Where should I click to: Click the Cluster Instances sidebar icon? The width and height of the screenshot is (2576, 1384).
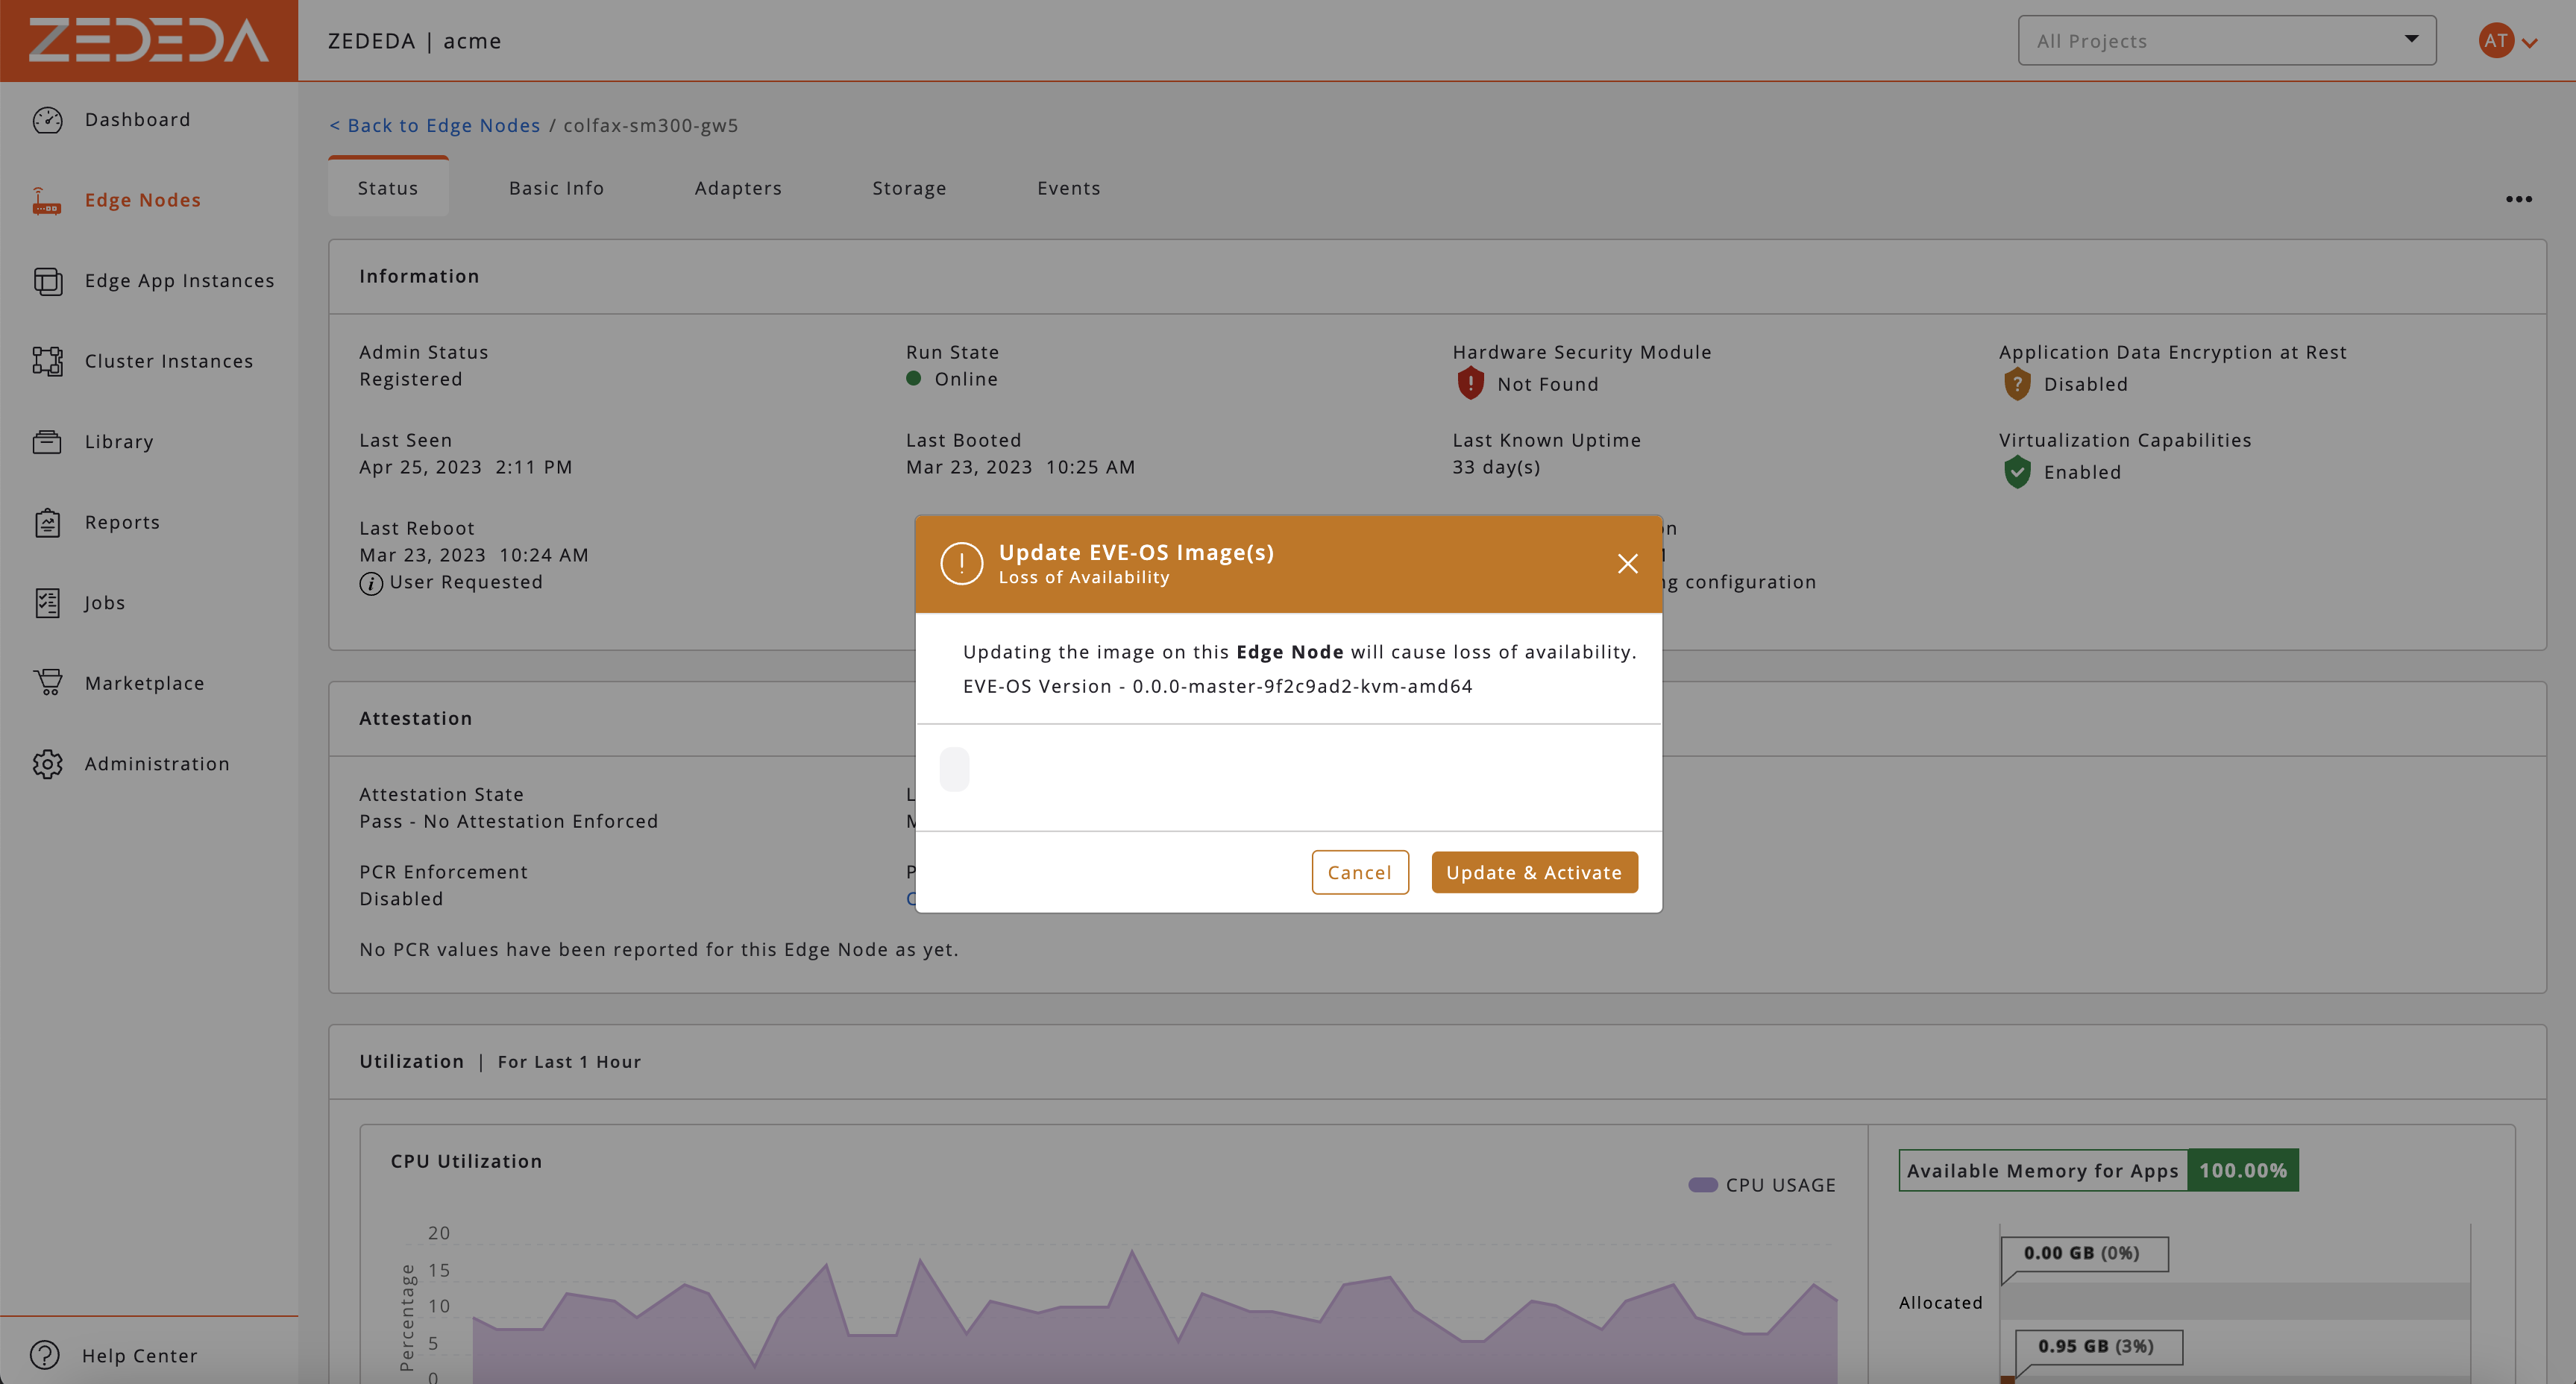pyautogui.click(x=47, y=361)
